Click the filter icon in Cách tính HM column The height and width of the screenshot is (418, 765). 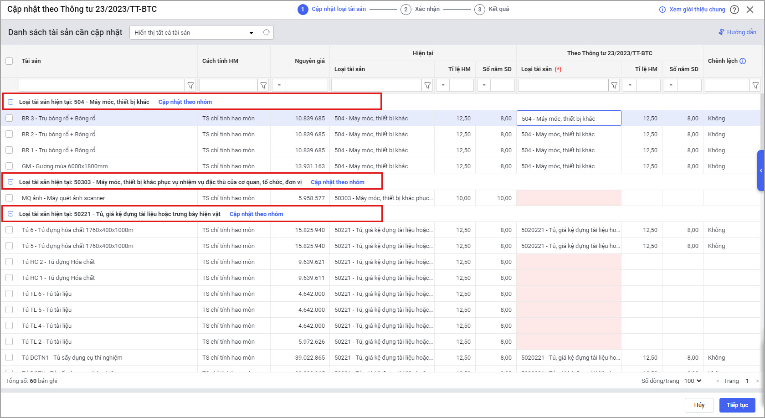(x=263, y=85)
